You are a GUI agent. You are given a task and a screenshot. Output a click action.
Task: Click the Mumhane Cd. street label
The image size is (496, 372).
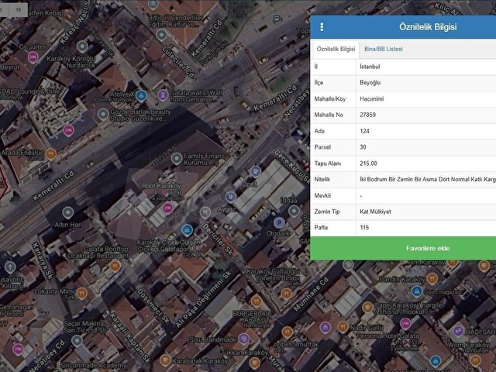312,294
